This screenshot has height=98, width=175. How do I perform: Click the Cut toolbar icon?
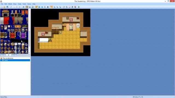(x=11, y=7)
